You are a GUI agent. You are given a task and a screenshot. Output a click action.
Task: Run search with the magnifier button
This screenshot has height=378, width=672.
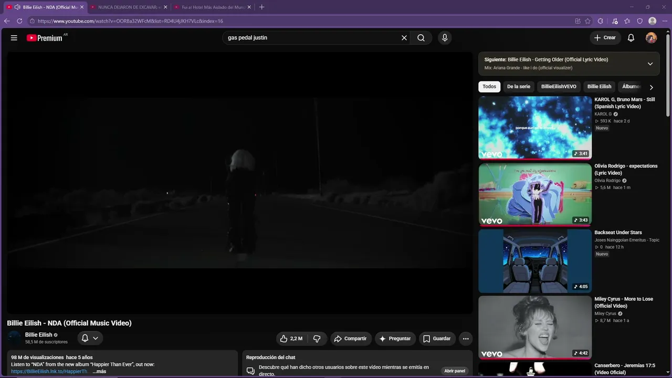421,38
